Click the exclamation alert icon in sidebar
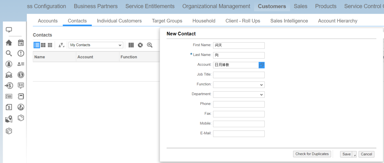Image resolution: width=384 pixels, height=163 pixels. [x=21, y=53]
